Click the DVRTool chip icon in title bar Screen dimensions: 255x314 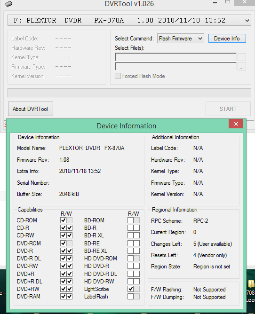tap(8, 4)
